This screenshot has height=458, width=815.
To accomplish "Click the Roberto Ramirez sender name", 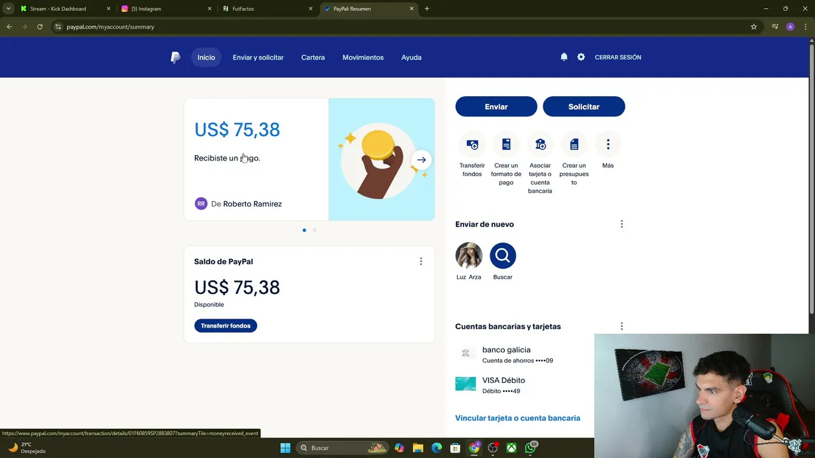I will [252, 204].
